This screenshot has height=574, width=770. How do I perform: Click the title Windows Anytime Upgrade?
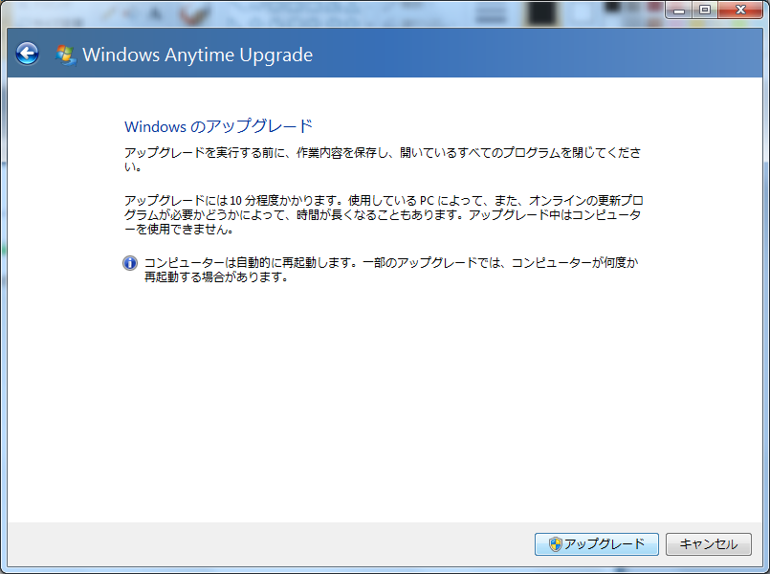tap(197, 55)
